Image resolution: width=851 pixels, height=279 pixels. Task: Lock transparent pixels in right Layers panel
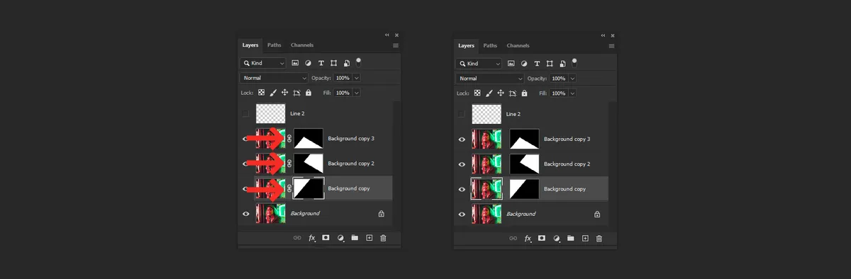coord(477,93)
